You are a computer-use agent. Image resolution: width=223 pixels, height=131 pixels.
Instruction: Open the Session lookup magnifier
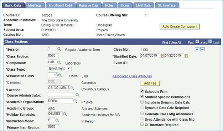[59, 49]
